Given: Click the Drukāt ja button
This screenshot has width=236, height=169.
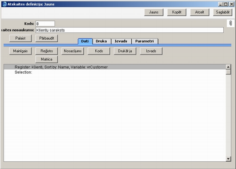Looking at the screenshot, I should (125, 51).
